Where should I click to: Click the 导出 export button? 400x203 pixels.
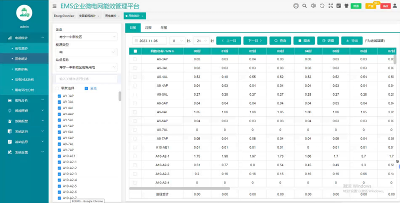352,40
